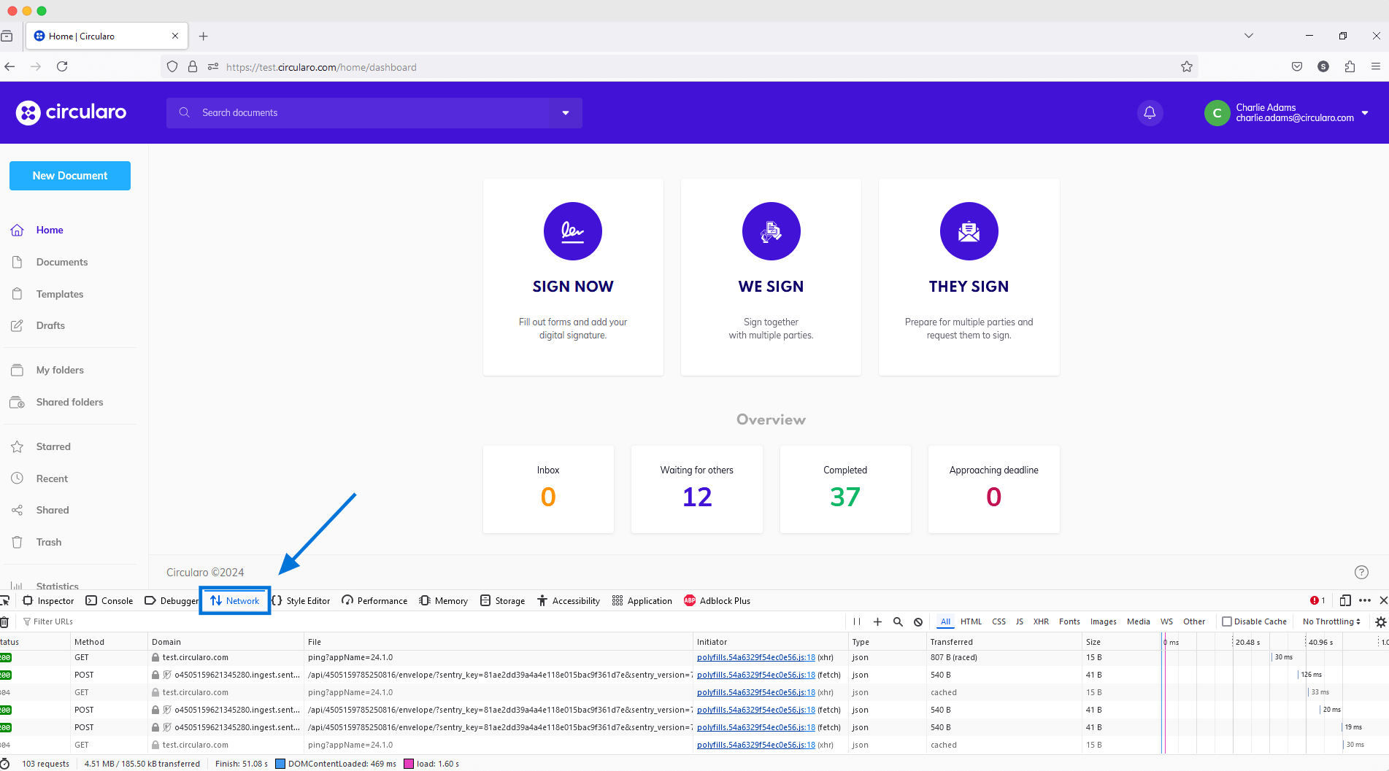Bookmark this page with star icon
The image size is (1389, 771).
(x=1187, y=67)
